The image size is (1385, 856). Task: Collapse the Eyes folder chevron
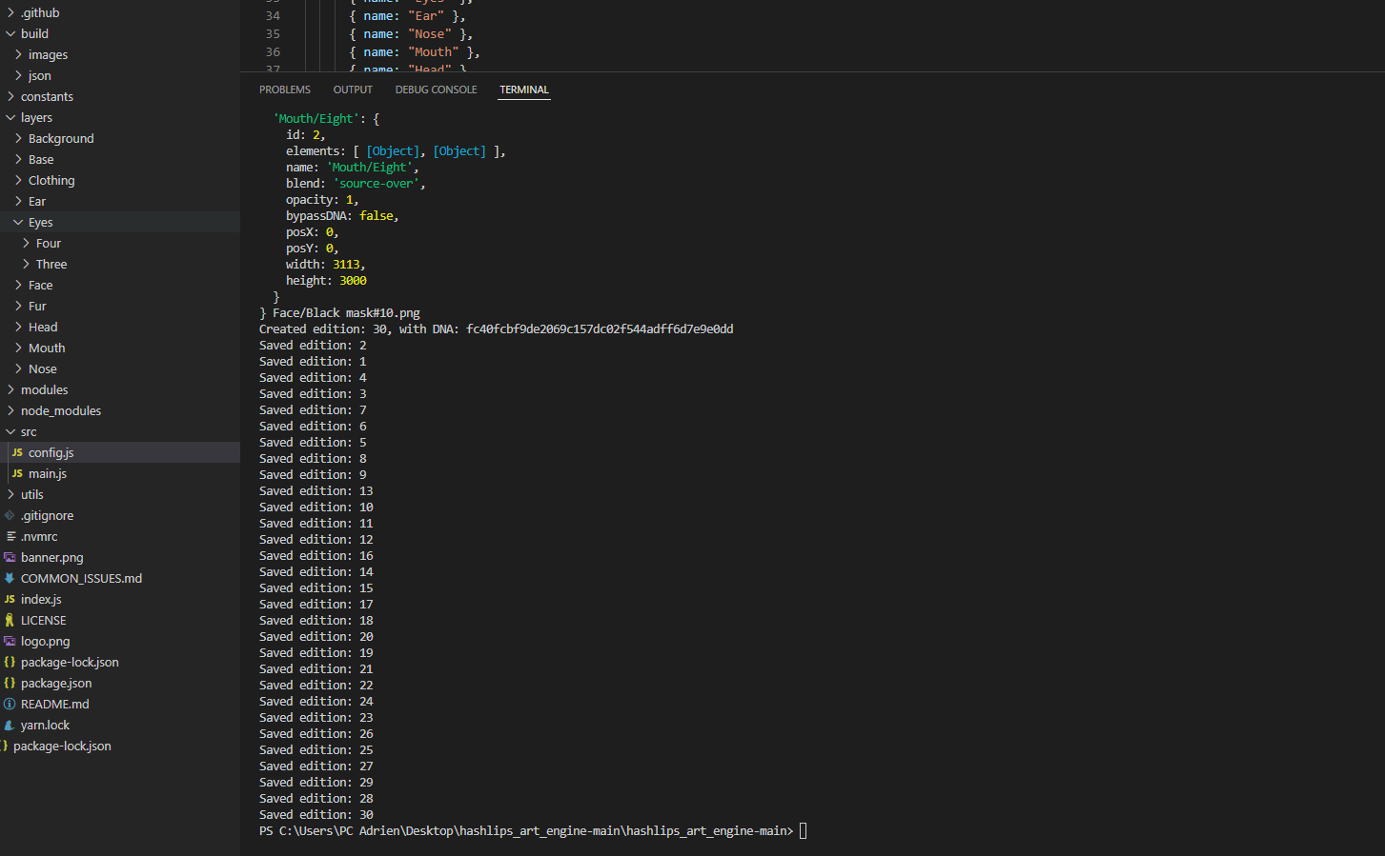(18, 222)
